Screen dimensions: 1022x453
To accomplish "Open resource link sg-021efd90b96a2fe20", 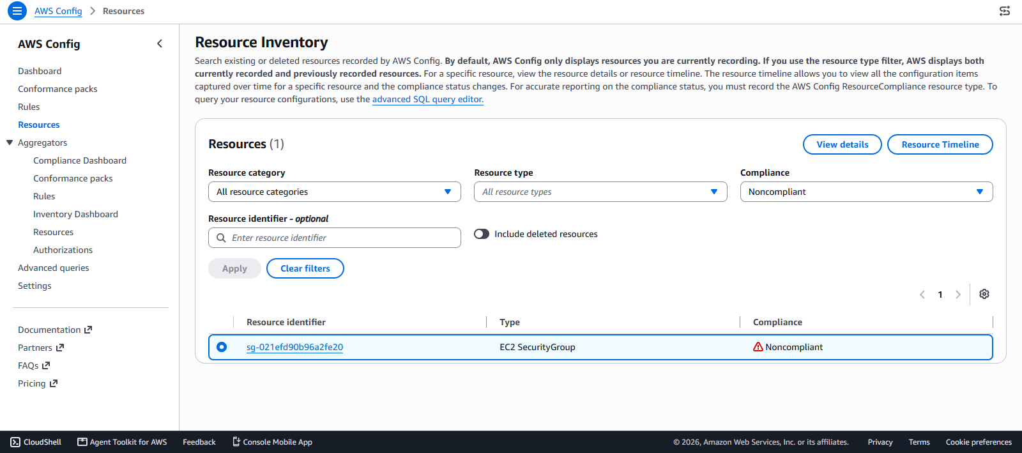I will point(294,347).
